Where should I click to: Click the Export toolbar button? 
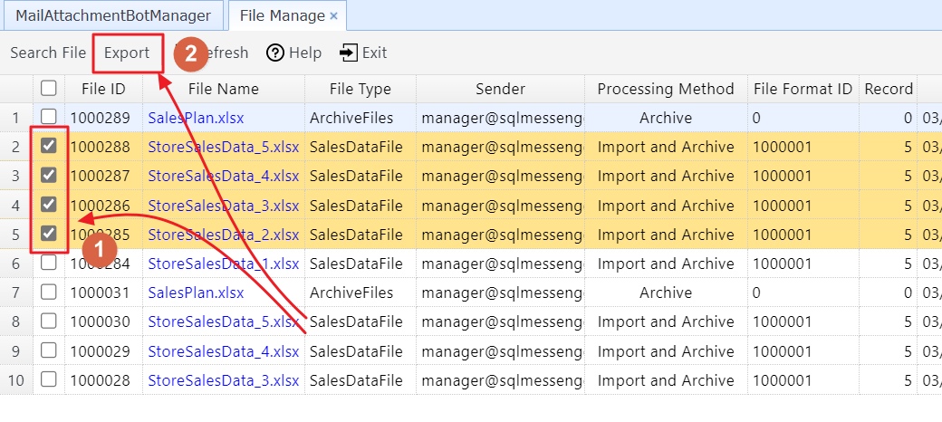127,53
